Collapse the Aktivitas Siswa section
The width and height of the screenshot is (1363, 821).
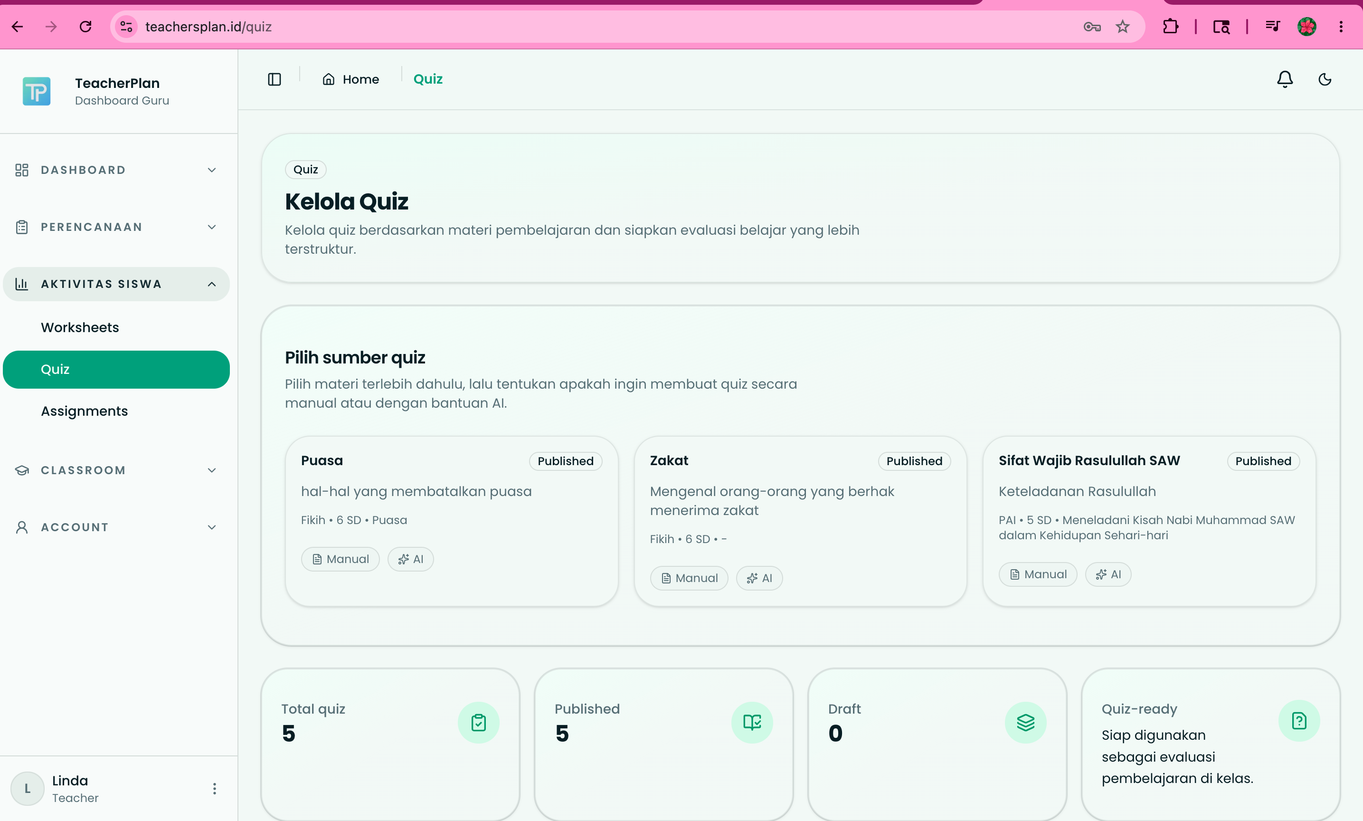pyautogui.click(x=116, y=284)
